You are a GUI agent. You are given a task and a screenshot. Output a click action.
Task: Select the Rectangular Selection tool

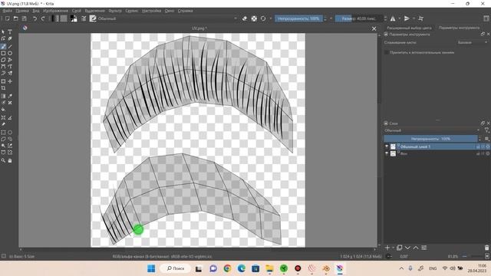click(x=3, y=133)
